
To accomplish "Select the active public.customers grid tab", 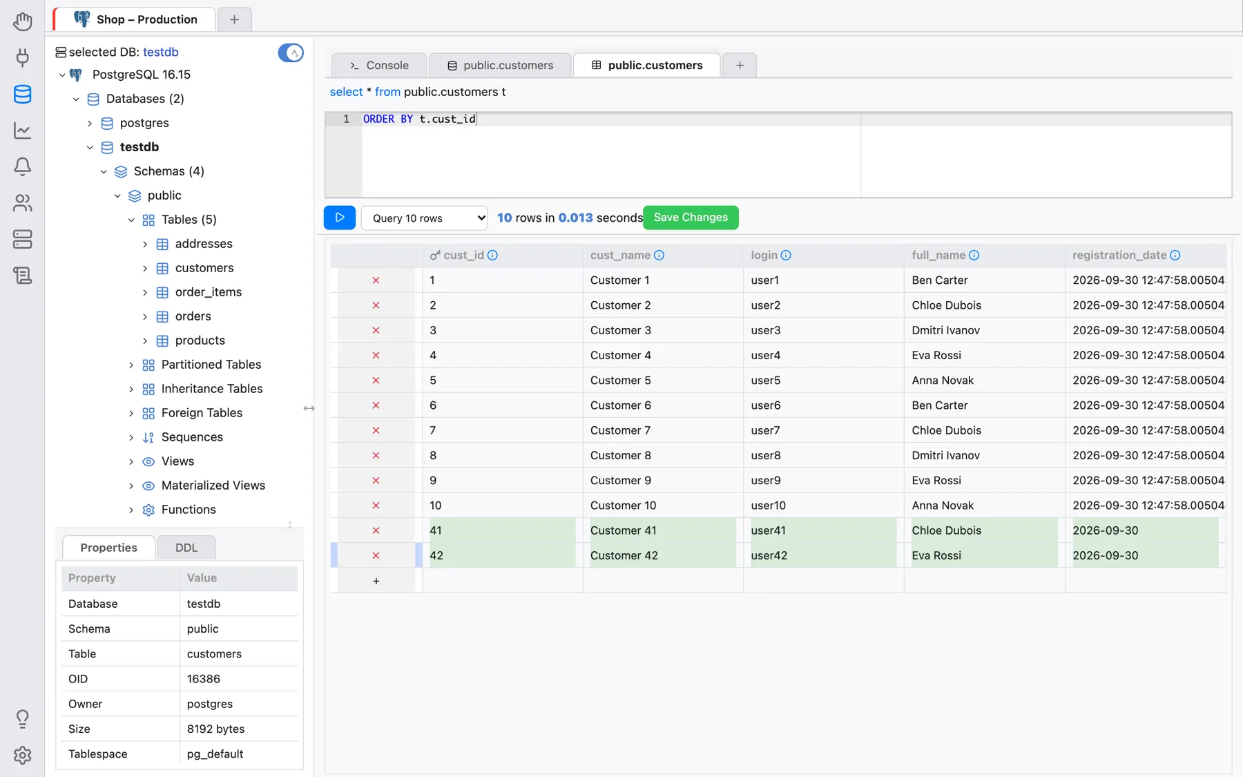I will pyautogui.click(x=647, y=65).
